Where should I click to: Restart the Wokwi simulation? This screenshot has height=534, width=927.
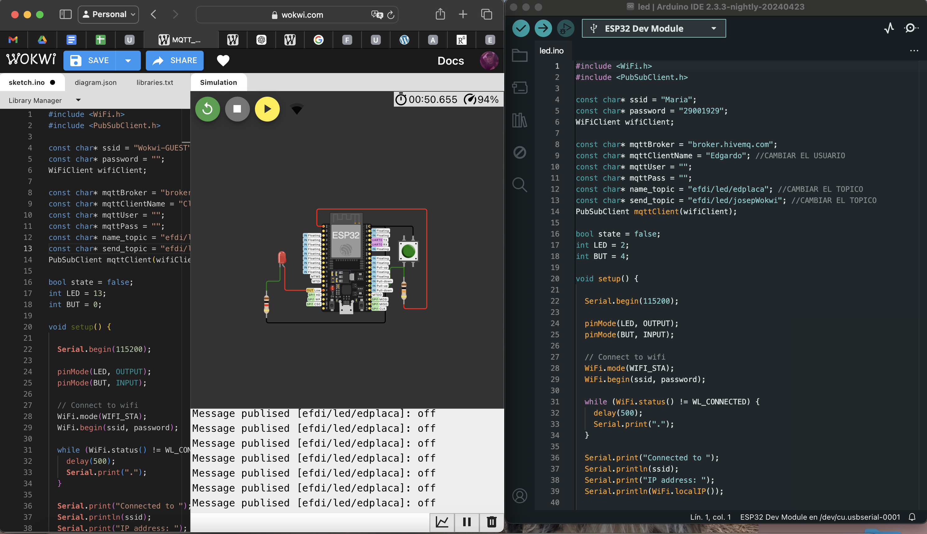[207, 109]
